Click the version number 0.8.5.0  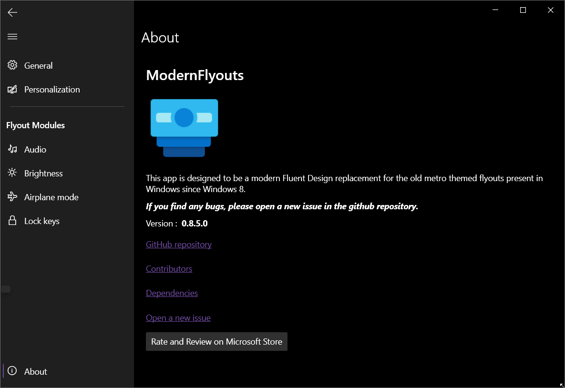tap(195, 224)
